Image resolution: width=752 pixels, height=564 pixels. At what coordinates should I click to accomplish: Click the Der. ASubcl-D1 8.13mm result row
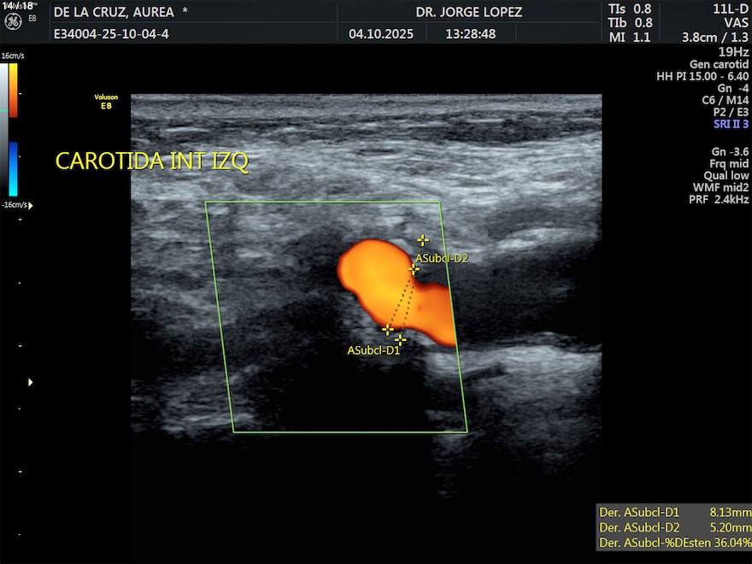tap(674, 513)
